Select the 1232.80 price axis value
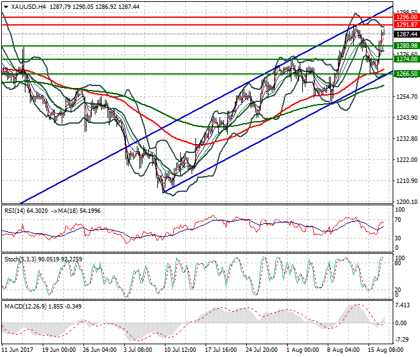This screenshot has width=420, height=357. tap(407, 139)
